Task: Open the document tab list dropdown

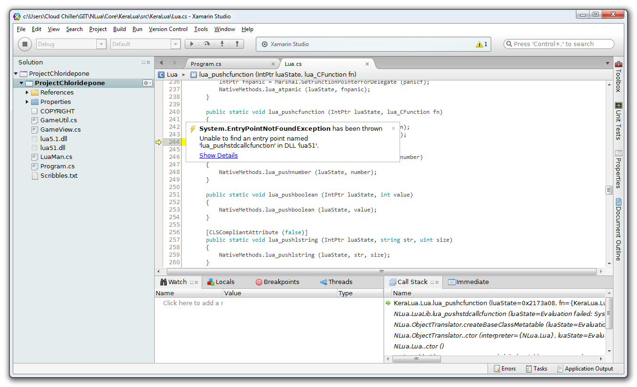Action: [607, 63]
